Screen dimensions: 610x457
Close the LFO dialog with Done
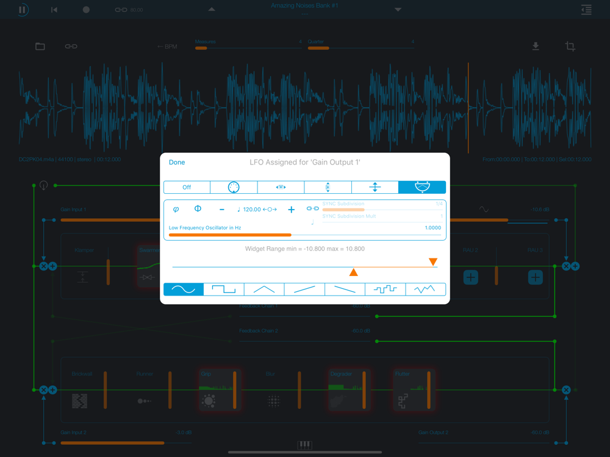point(177,162)
